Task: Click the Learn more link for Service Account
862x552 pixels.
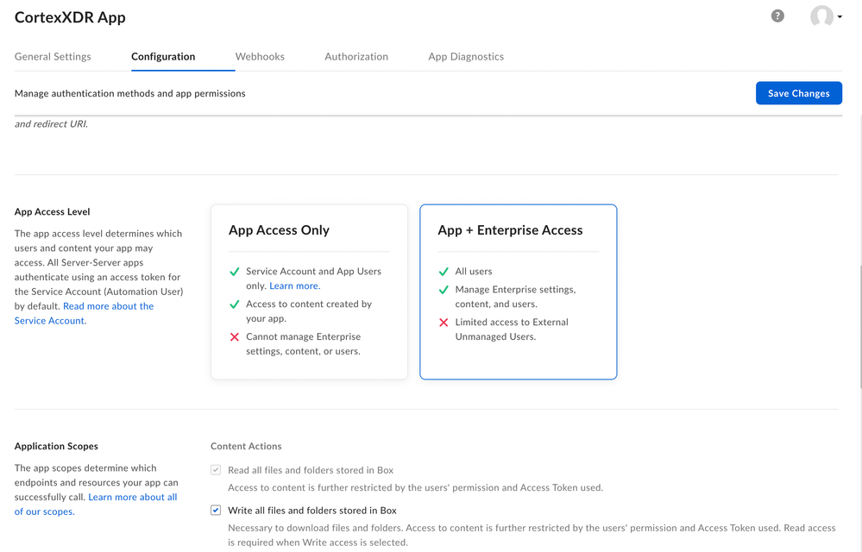Action: pyautogui.click(x=294, y=285)
